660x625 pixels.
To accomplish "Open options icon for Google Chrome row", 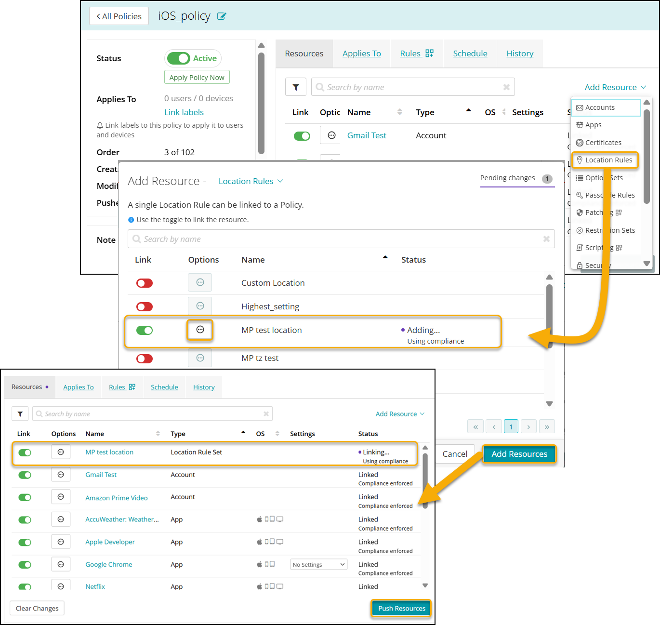I will 61,564.
